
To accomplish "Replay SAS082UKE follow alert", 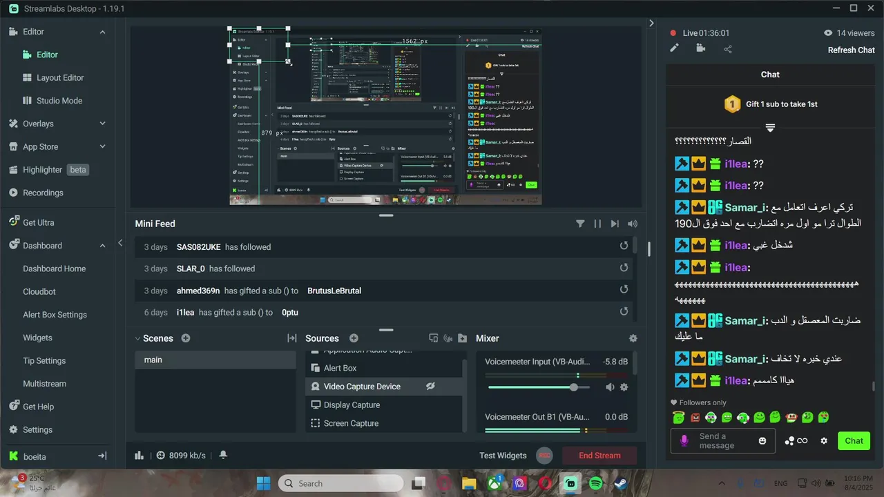I will (x=624, y=246).
